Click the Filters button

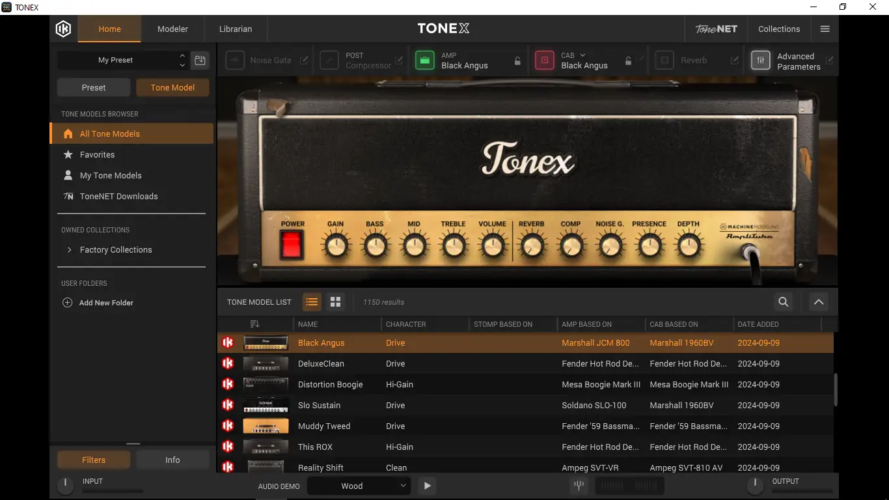pyautogui.click(x=94, y=460)
